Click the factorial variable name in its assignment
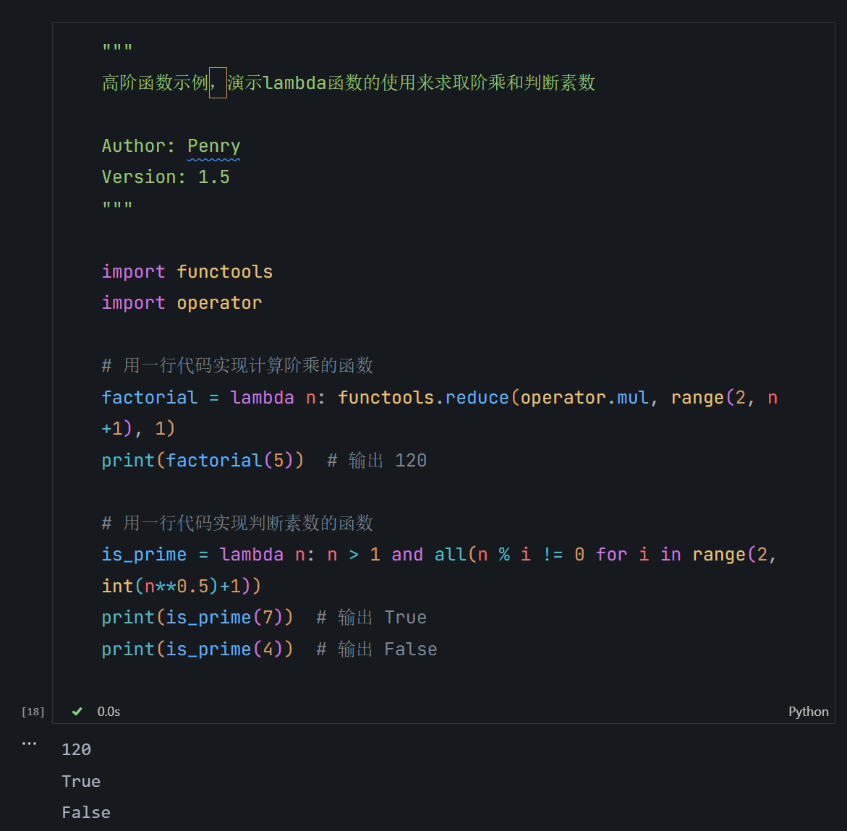This screenshot has width=847, height=831. pos(149,398)
